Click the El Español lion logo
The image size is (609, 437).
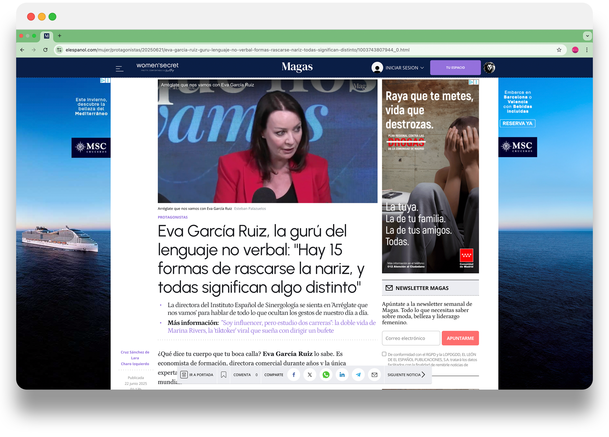click(489, 68)
